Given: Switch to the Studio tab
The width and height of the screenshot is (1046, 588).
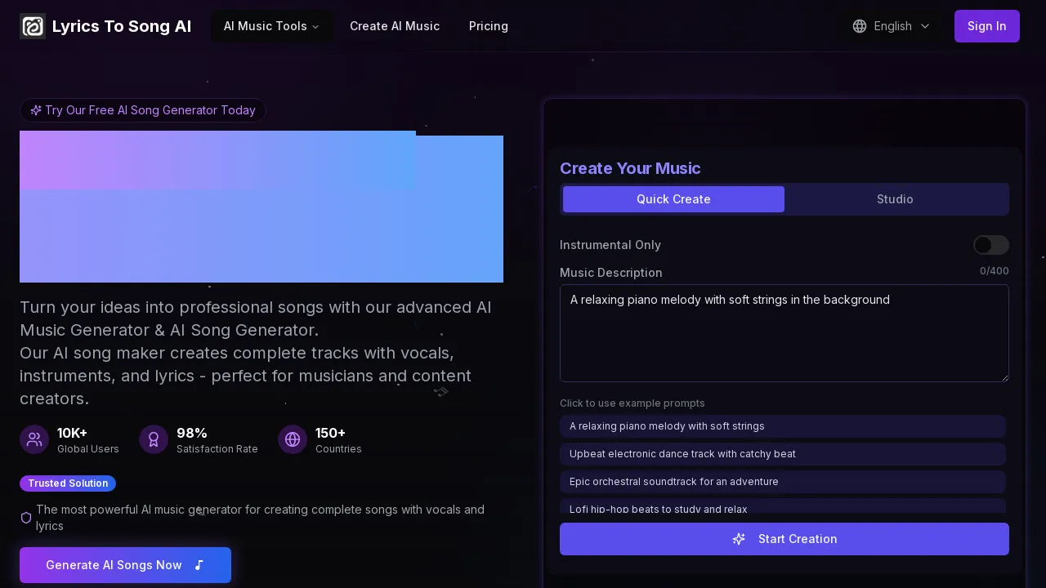Looking at the screenshot, I should [895, 199].
